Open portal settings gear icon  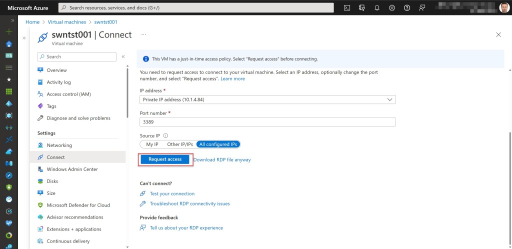pos(392,8)
